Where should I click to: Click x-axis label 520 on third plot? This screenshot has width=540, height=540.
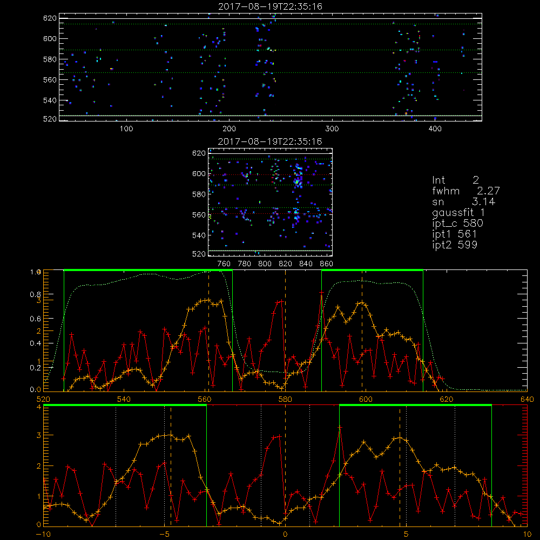point(43,400)
